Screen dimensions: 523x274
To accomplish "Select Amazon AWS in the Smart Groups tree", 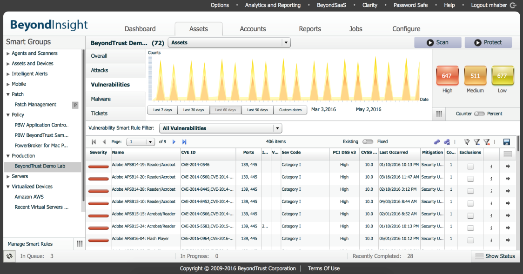I will [29, 197].
